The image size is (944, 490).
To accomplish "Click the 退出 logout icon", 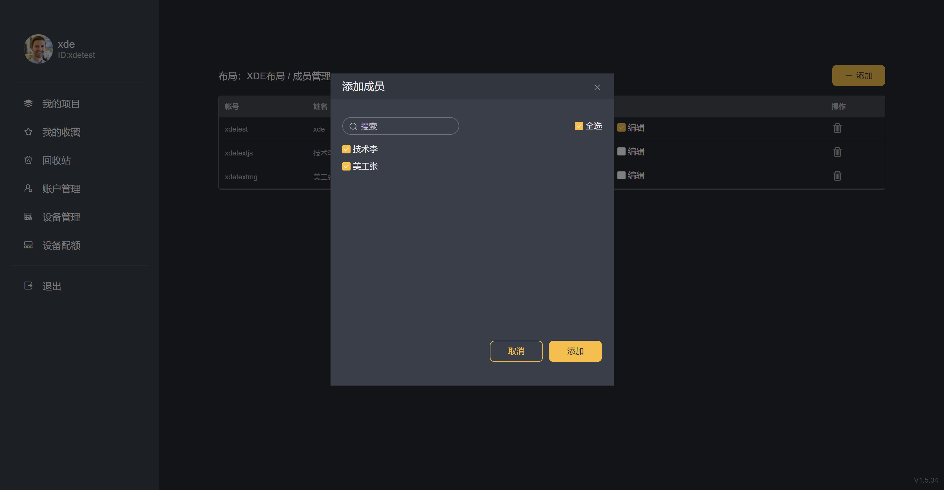I will point(28,286).
